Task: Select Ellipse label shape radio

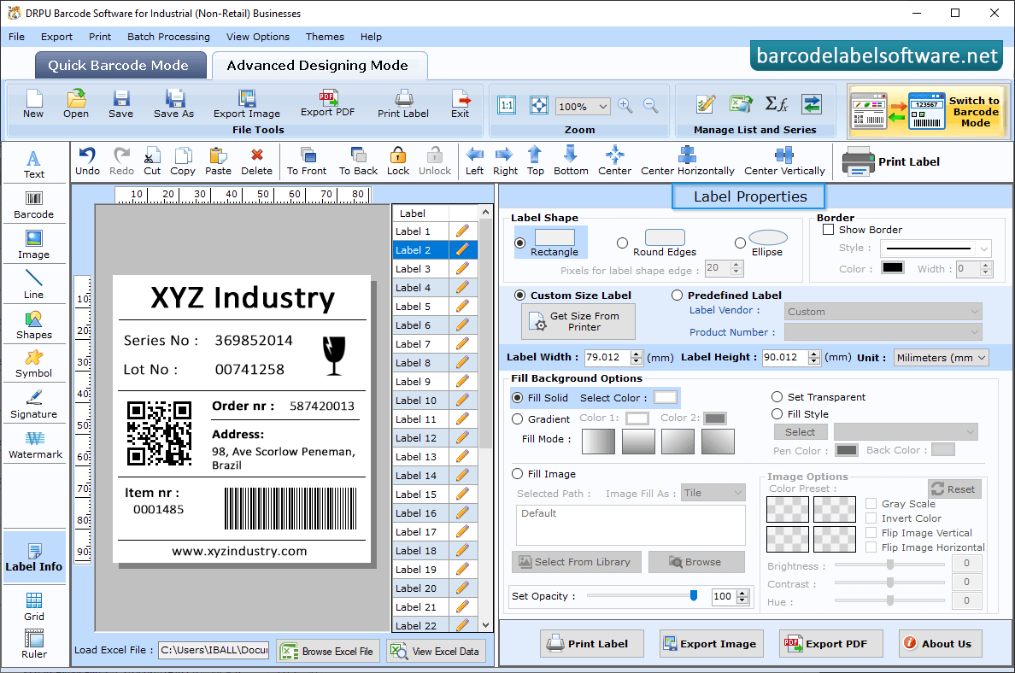Action: [741, 243]
